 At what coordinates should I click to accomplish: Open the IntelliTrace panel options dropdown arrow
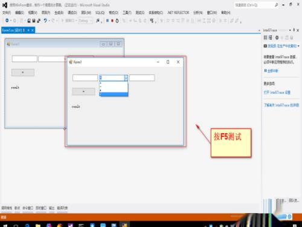[290, 30]
